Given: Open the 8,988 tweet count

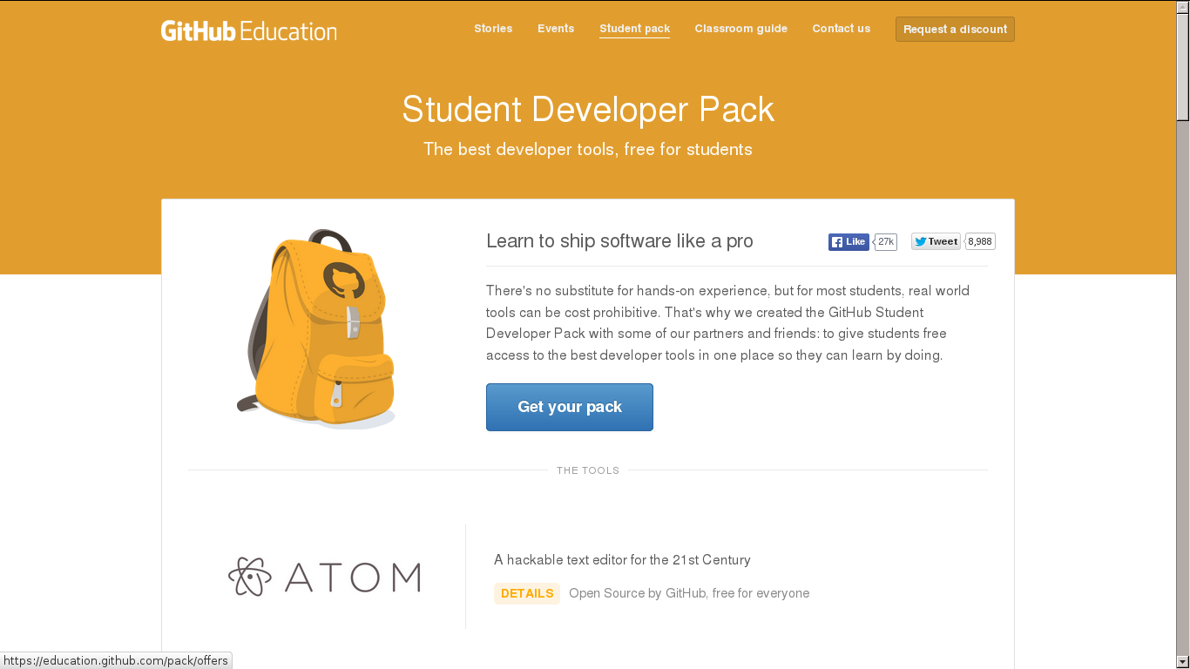Looking at the screenshot, I should (980, 242).
